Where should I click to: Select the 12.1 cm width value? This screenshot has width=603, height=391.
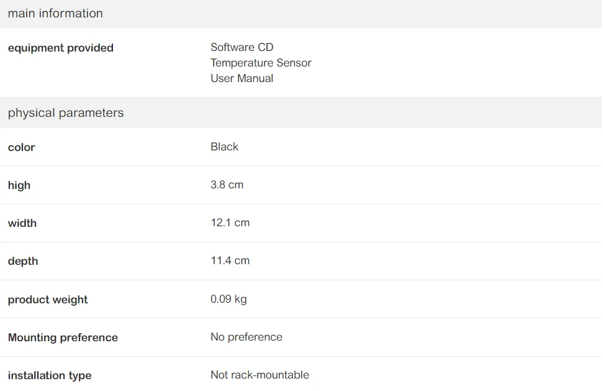pos(230,223)
